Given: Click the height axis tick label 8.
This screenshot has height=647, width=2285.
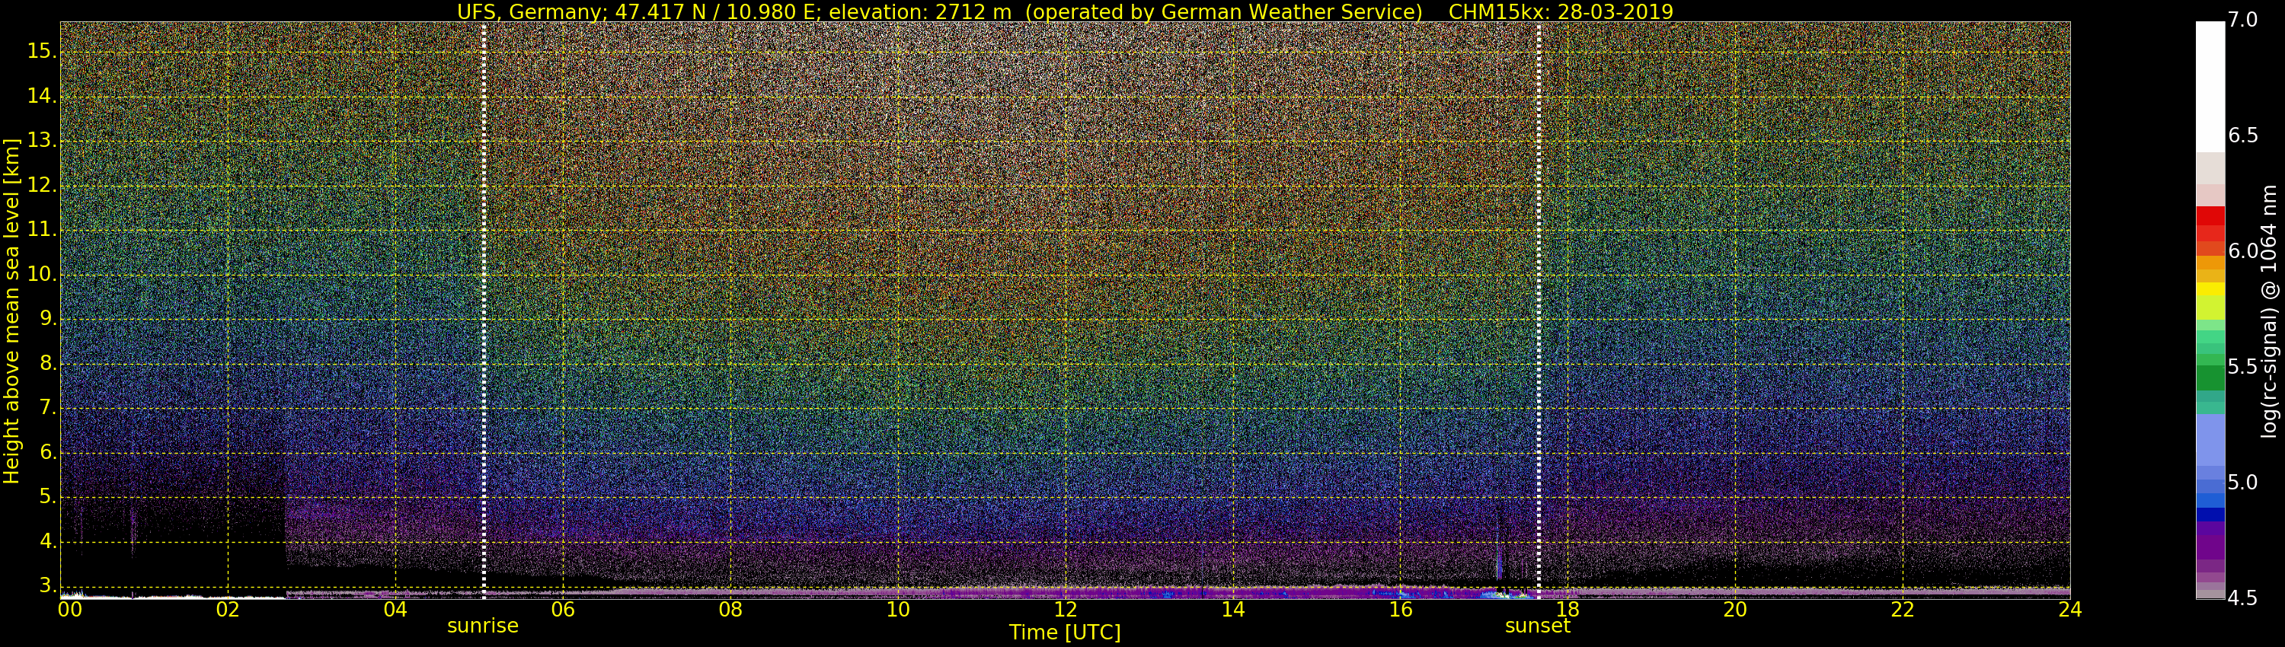Looking at the screenshot, I should pyautogui.click(x=48, y=363).
